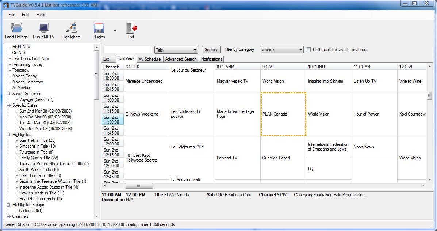Click the Load Listings toolbar icon
The height and width of the screenshot is (231, 437).
click(16, 29)
